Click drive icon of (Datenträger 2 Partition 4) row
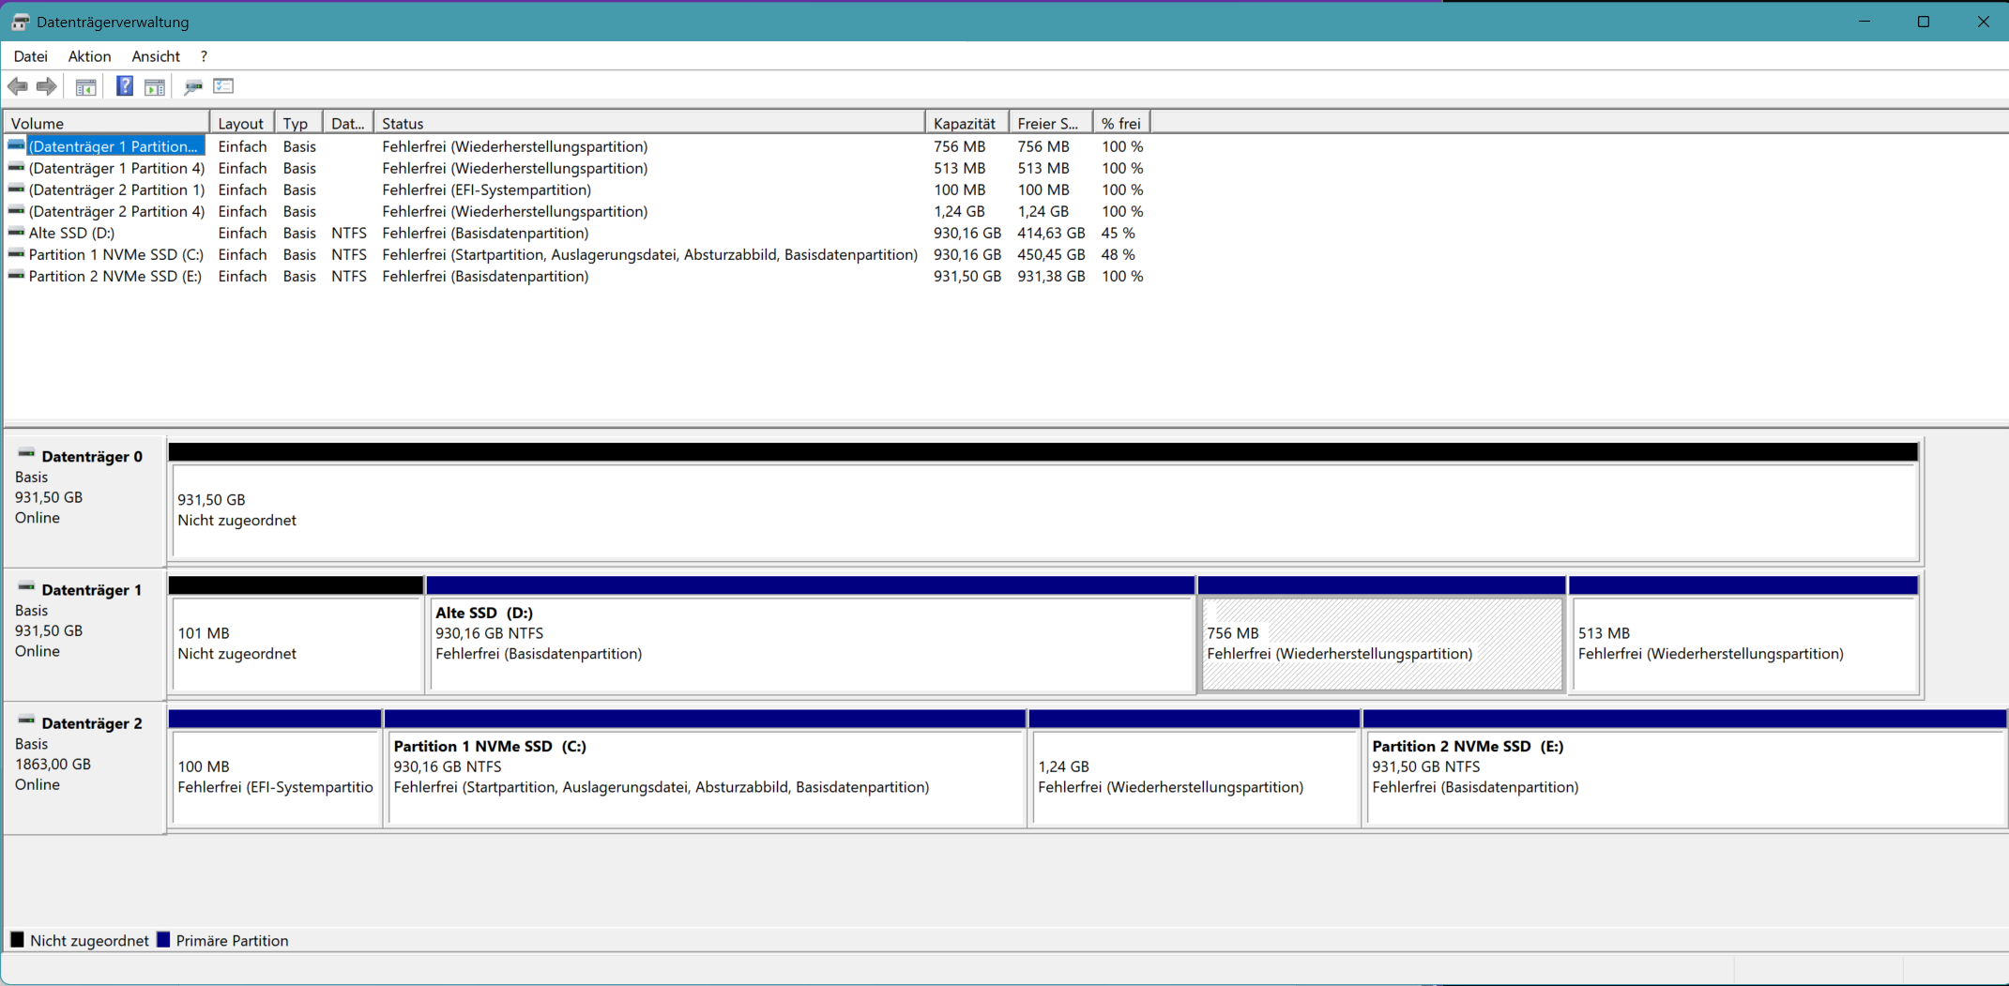Screen dimensions: 2009x986 (x=16, y=210)
